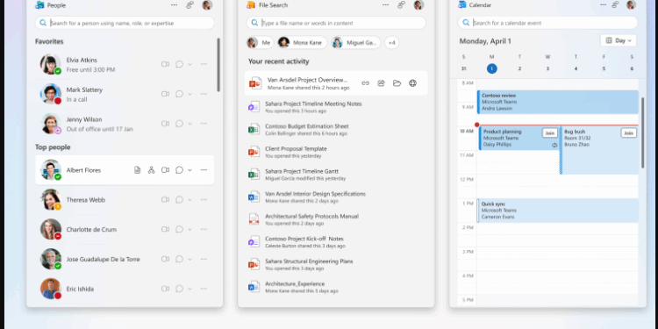Expand chat options chevron for Elvia Atkins
The height and width of the screenshot is (329, 658).
click(x=190, y=65)
